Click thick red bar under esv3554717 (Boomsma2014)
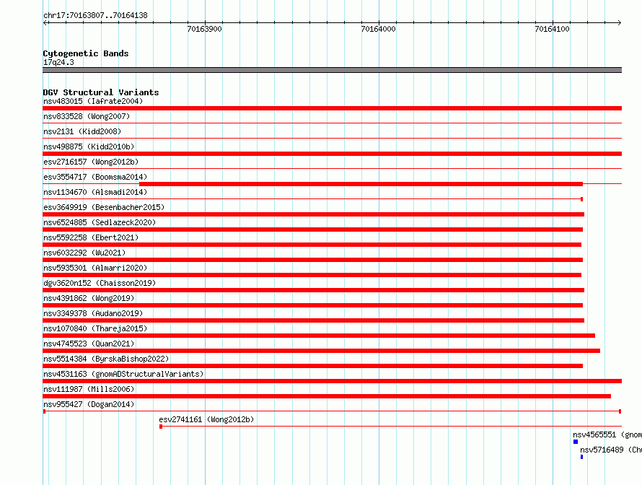 point(361,184)
